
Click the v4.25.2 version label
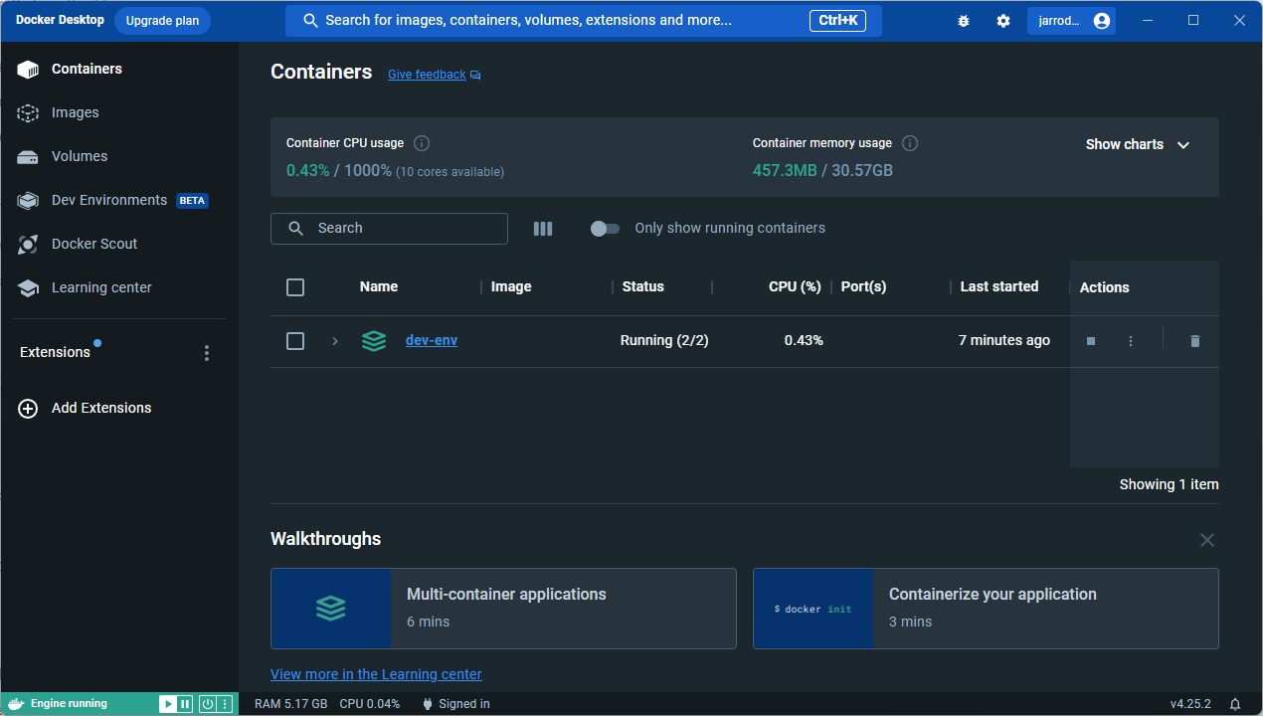click(x=1190, y=704)
